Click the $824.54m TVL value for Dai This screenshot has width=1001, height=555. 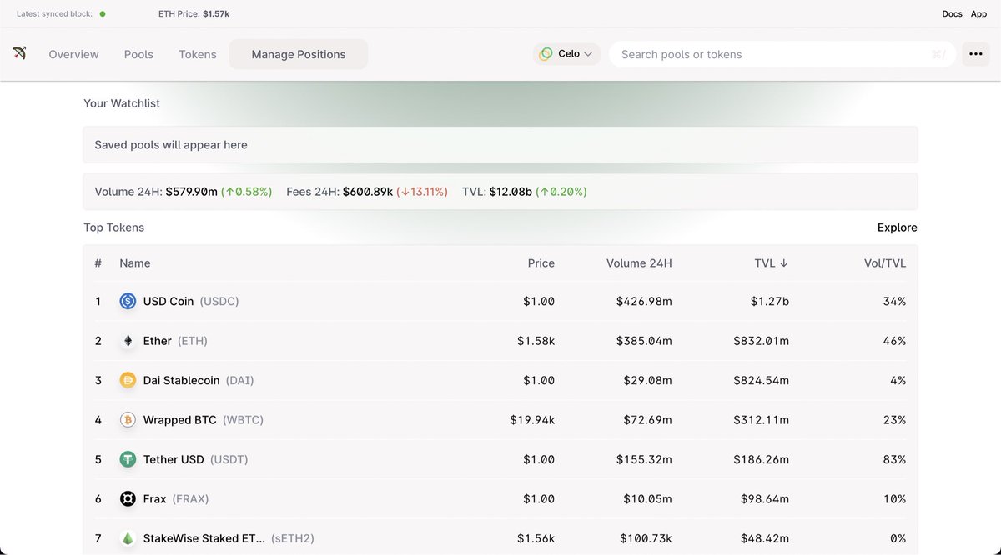[x=762, y=380]
